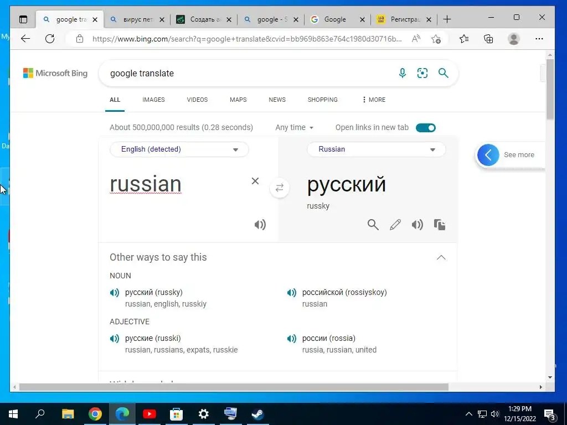Click the edit pencil icon under translation
567x425 pixels.
395,225
